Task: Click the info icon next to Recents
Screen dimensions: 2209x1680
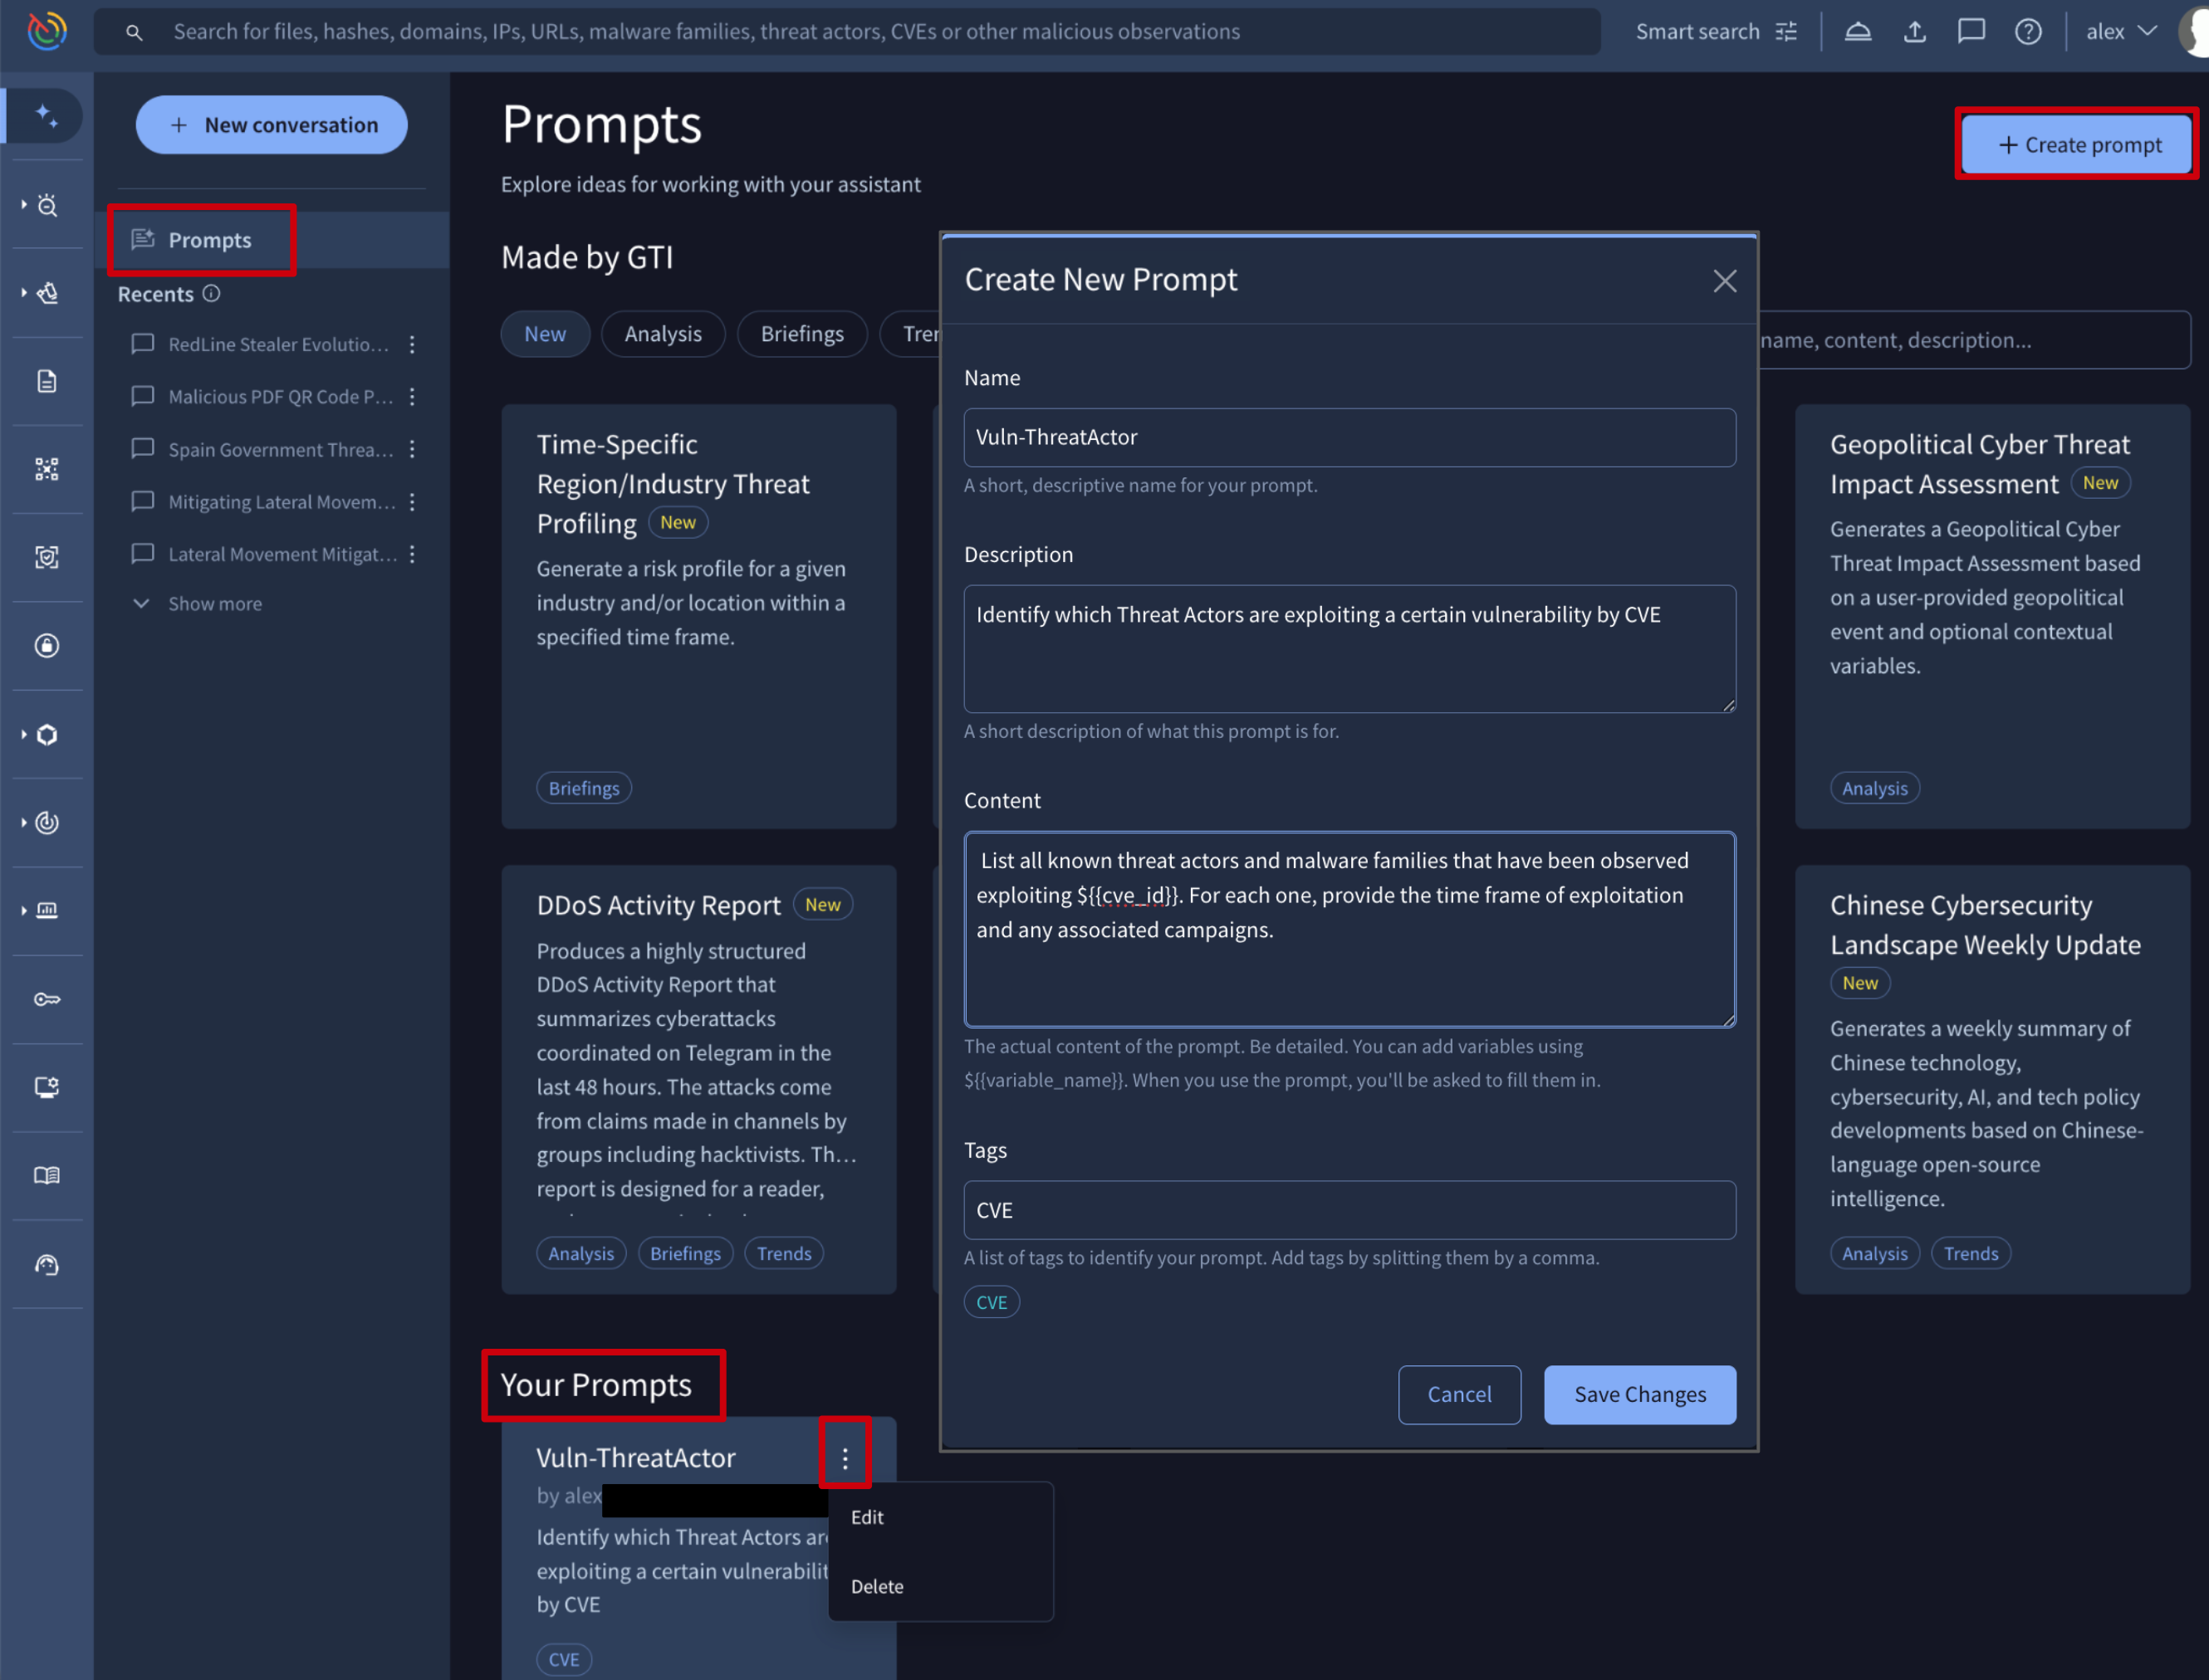Action: pyautogui.click(x=211, y=294)
